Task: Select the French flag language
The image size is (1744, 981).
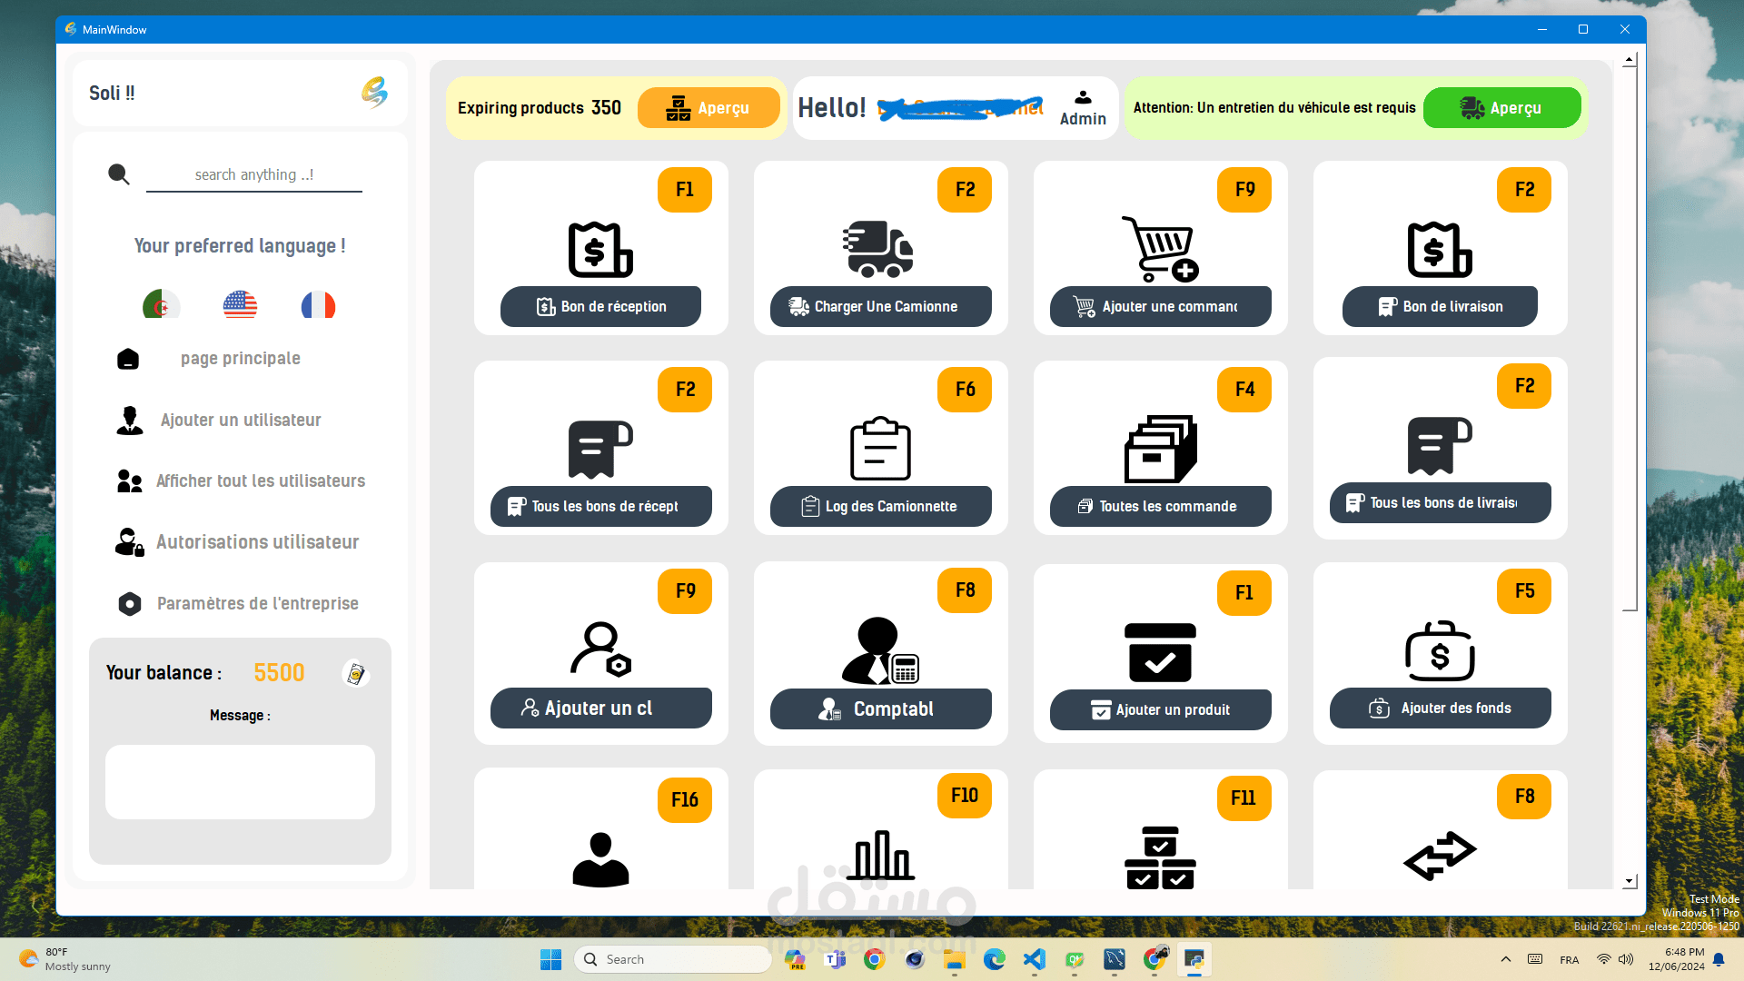Action: click(318, 305)
